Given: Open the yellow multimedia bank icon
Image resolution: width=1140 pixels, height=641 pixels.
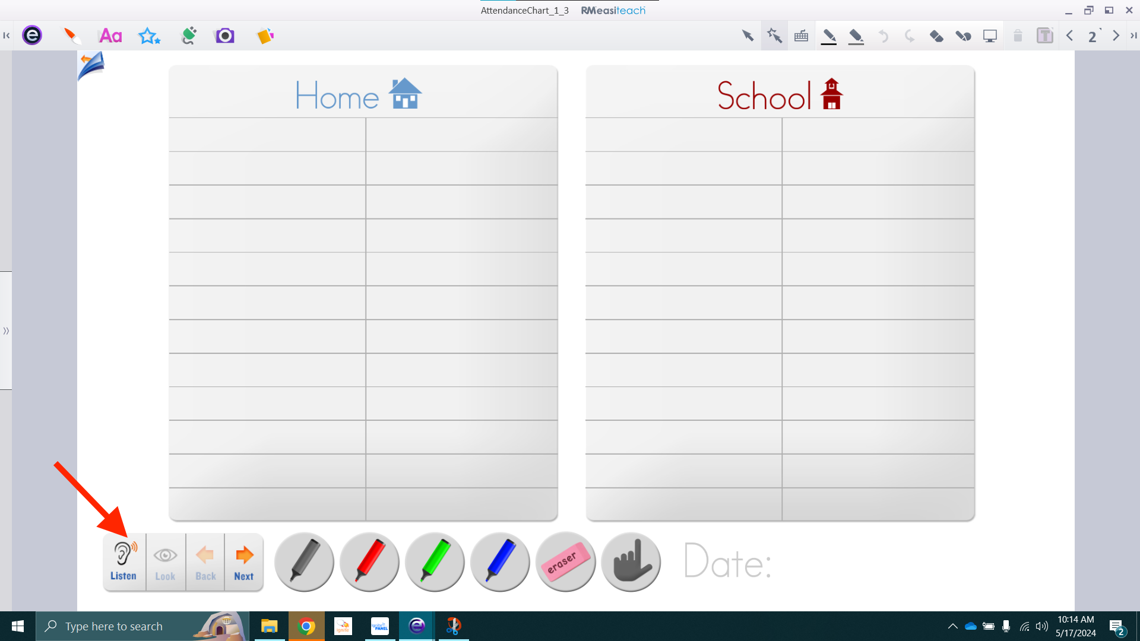Looking at the screenshot, I should click(265, 36).
